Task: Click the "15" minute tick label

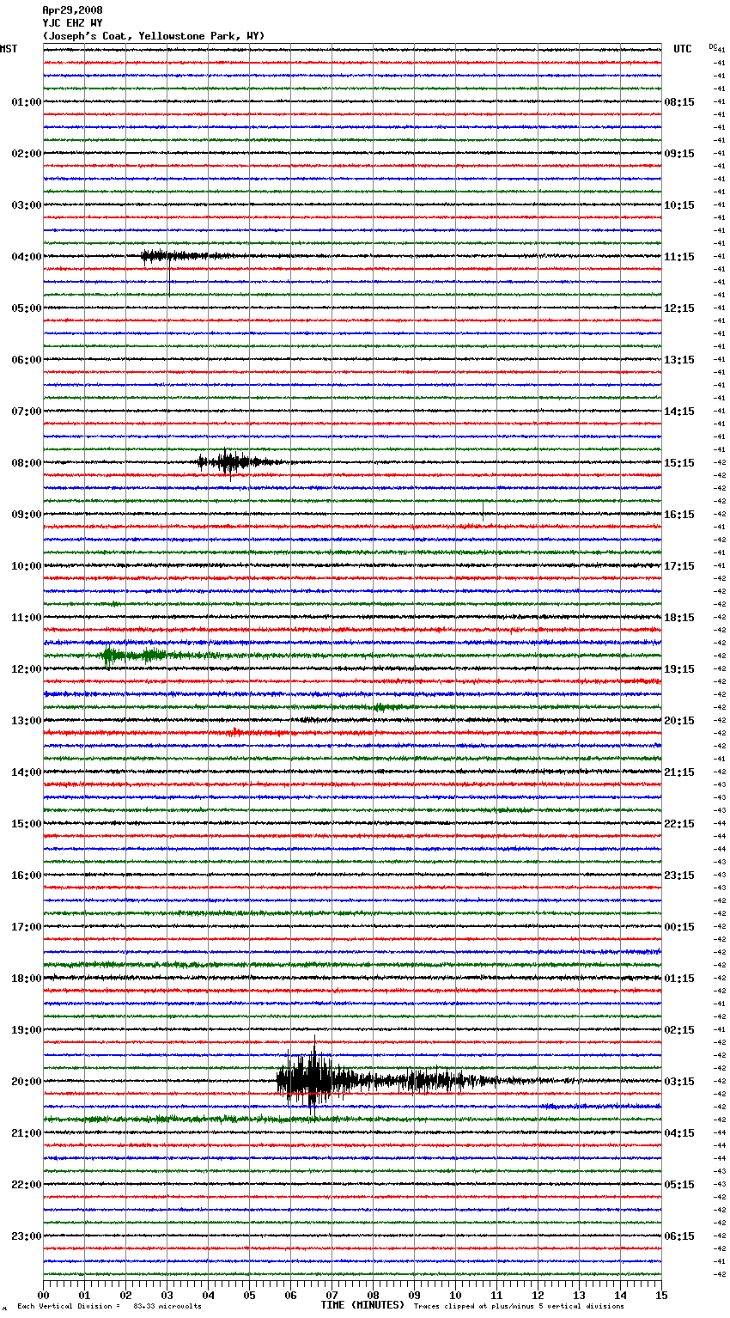Action: coord(661,1295)
